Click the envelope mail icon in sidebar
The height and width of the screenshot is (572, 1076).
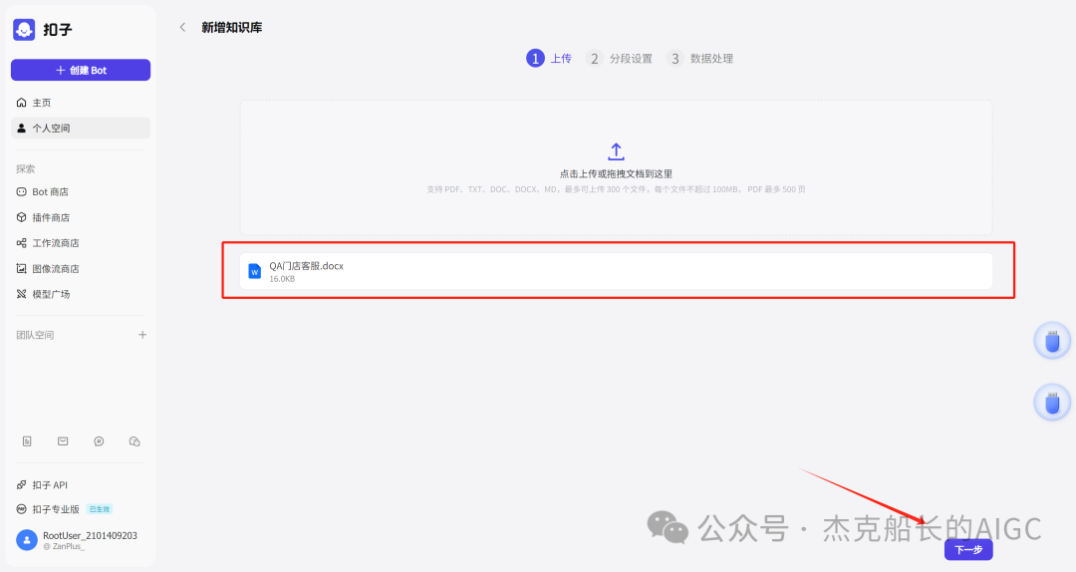point(63,441)
